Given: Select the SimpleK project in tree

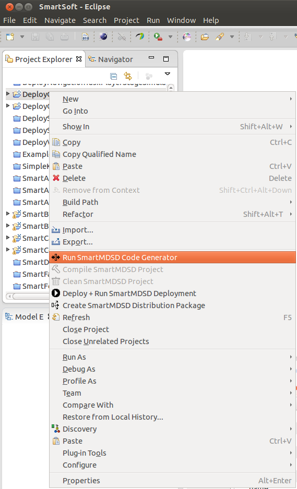Looking at the screenshot, I should click(31, 166).
